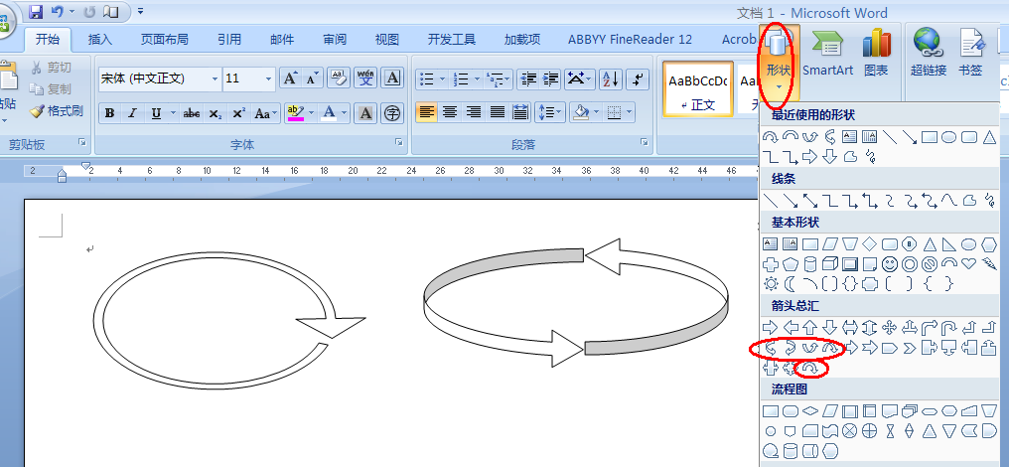Open the line spacing dropdown

550,112
